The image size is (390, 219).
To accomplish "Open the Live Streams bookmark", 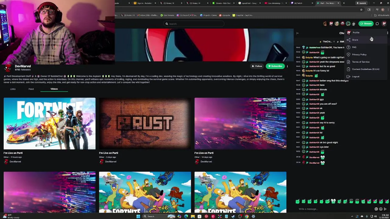I will point(167,15).
